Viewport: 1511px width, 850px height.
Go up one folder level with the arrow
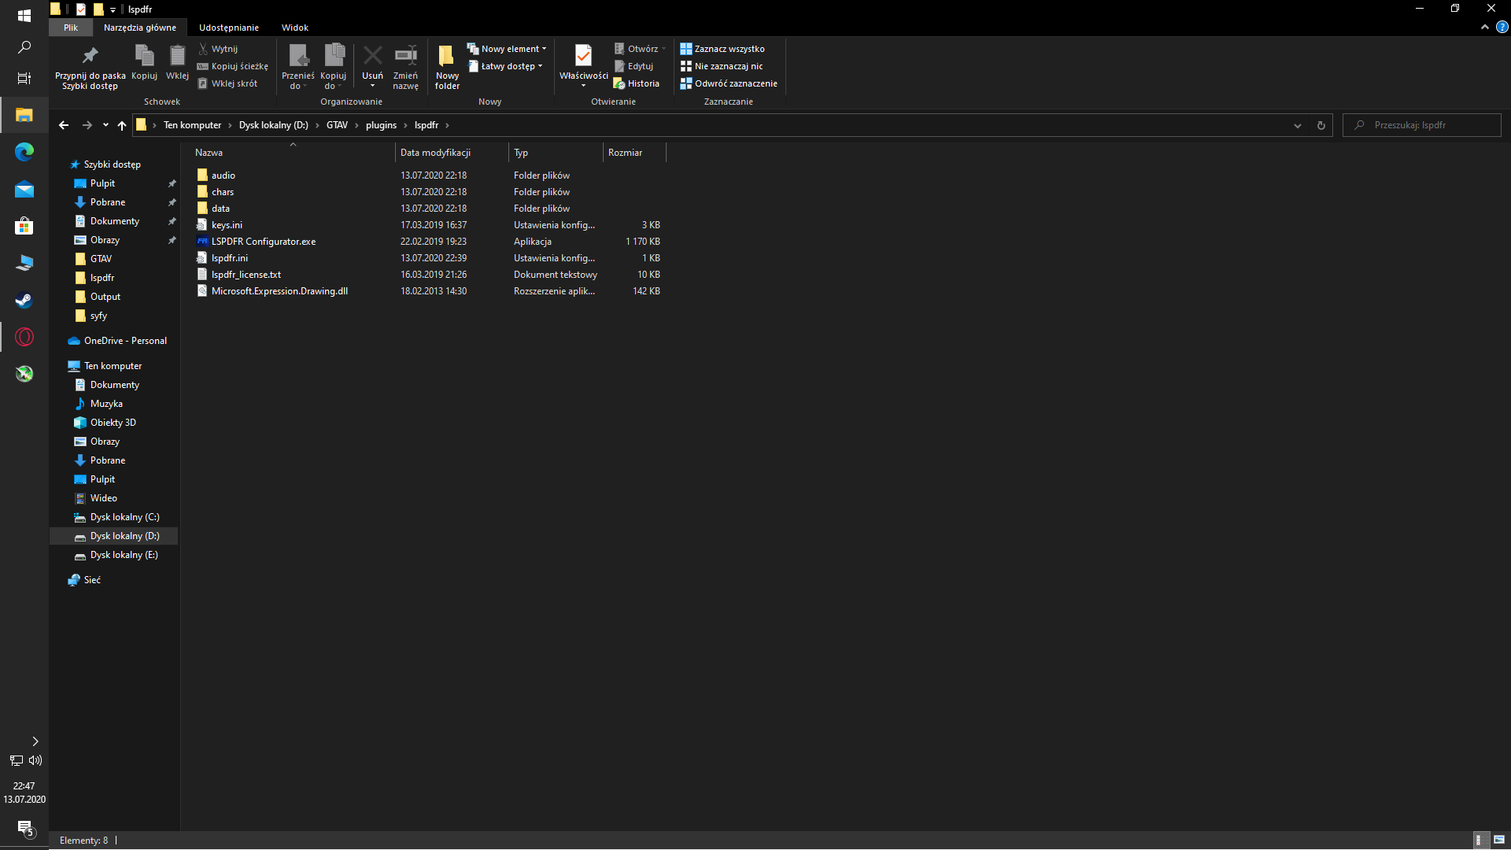122,125
